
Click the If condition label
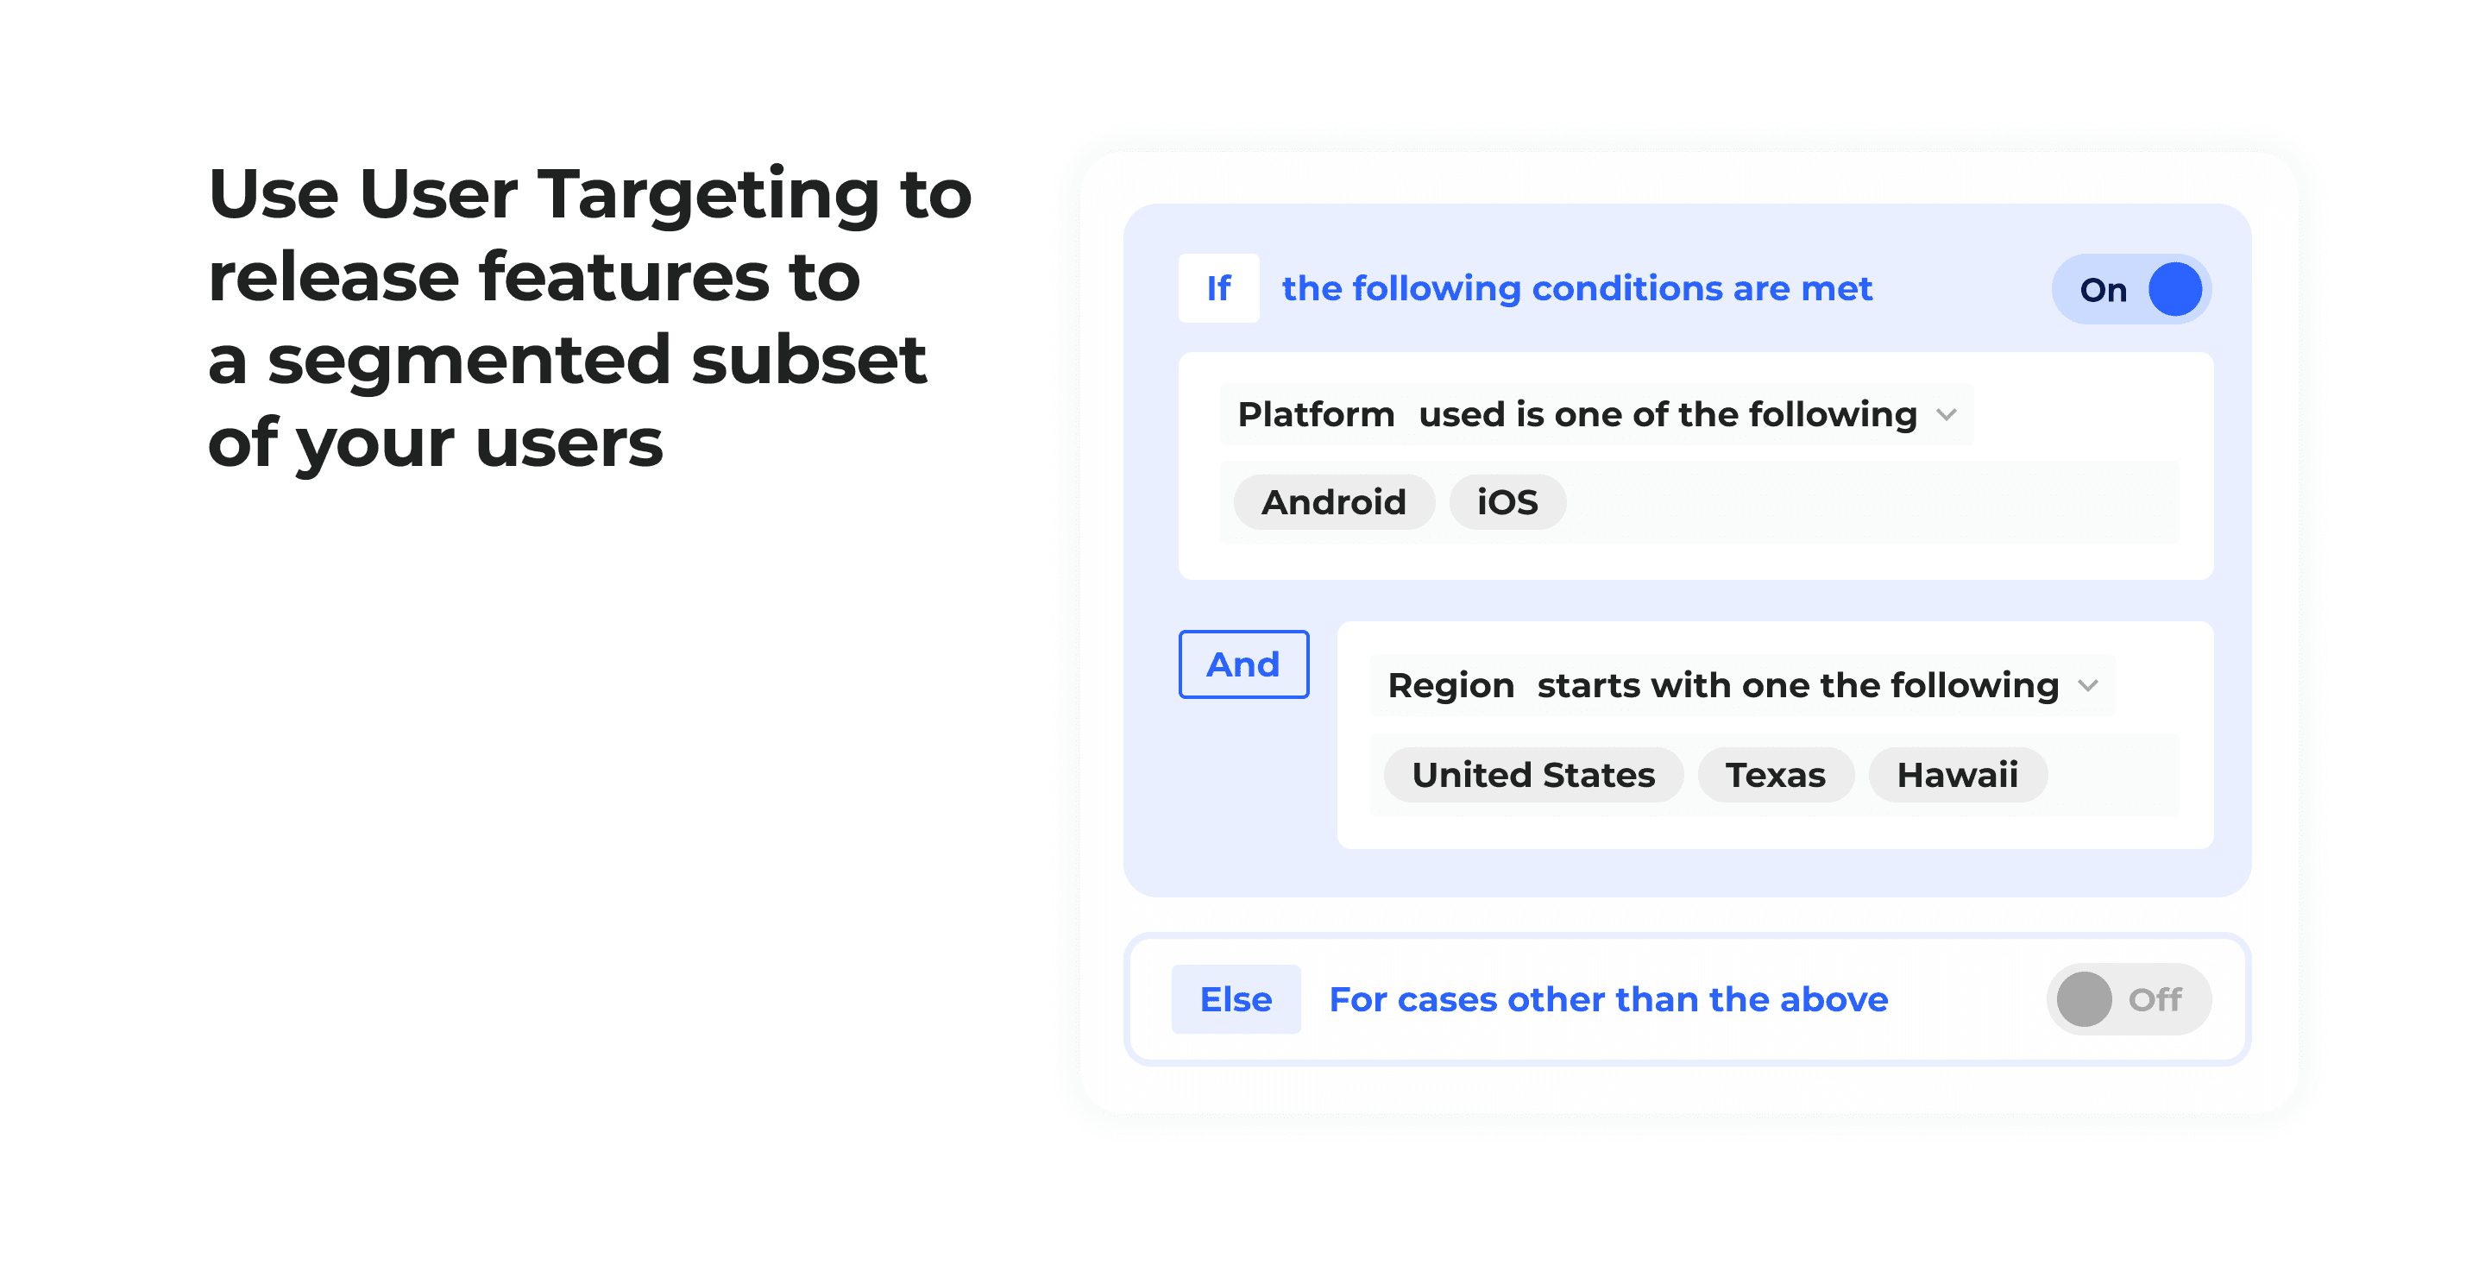pos(1218,288)
